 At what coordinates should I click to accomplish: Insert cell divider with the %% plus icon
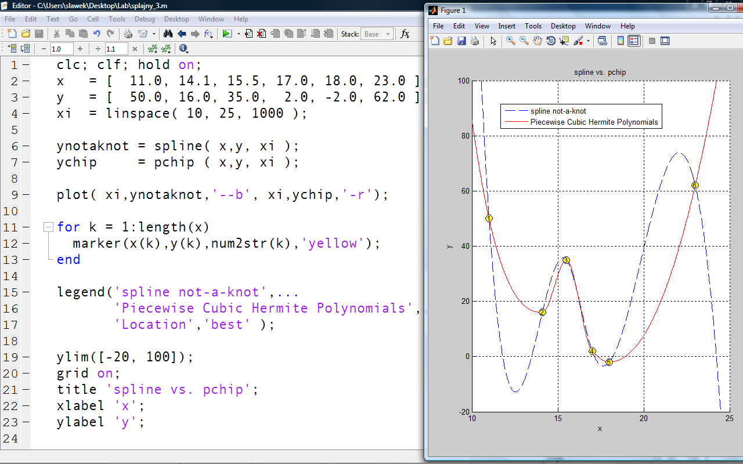tap(153, 49)
